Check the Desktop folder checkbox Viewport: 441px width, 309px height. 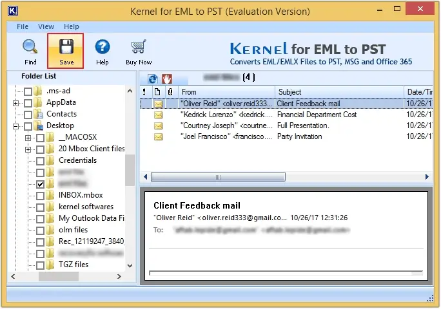pos(28,126)
